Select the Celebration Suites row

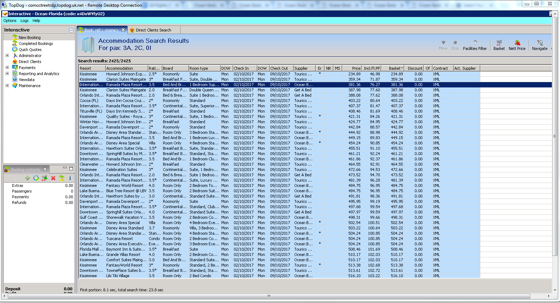pos(280,170)
